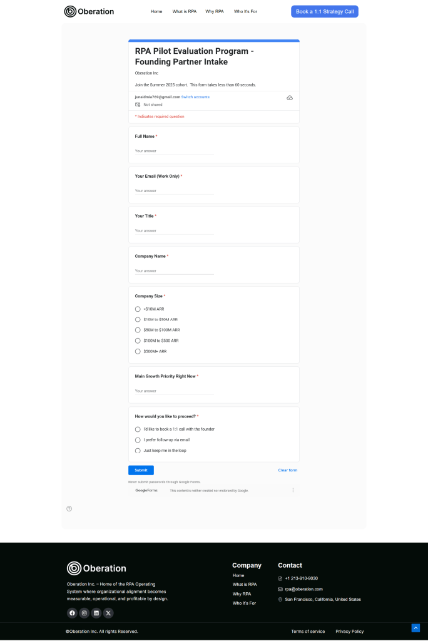Viewport: 428px width, 641px height.
Task: Click the Oberation logo in the header
Action: pos(89,11)
